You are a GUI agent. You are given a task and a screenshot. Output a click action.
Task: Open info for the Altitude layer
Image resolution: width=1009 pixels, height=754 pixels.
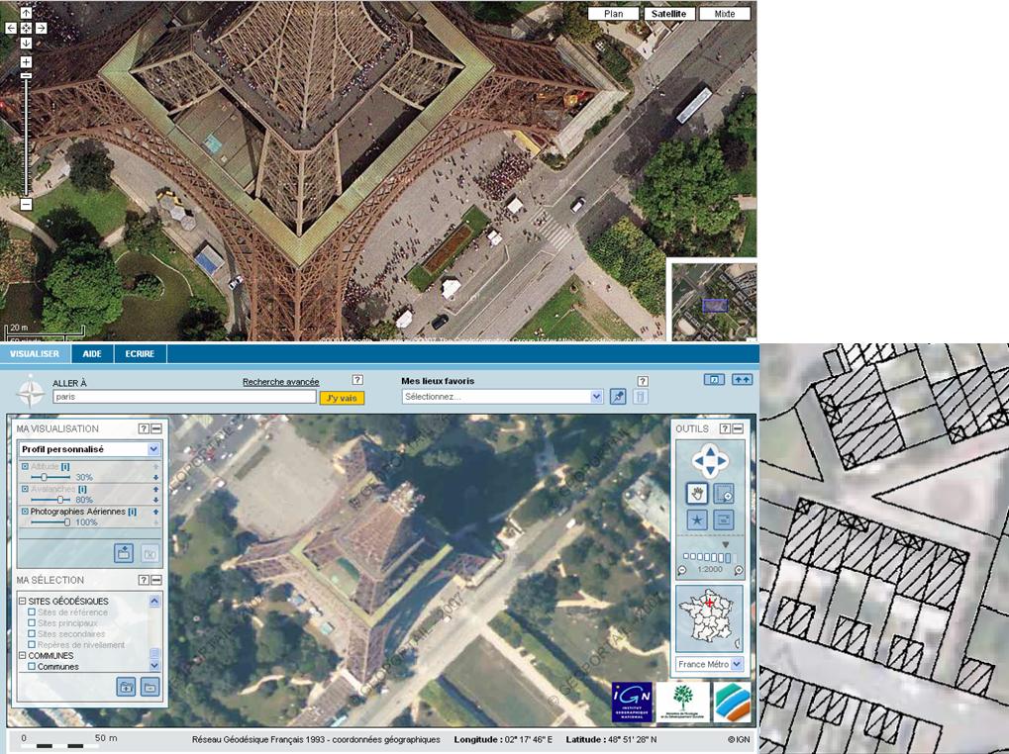coord(65,467)
